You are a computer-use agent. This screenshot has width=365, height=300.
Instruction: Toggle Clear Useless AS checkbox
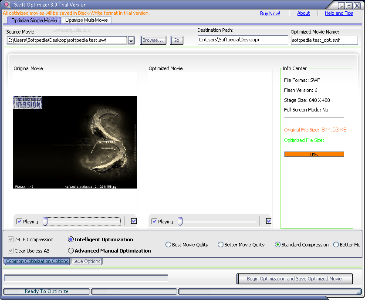pos(10,251)
